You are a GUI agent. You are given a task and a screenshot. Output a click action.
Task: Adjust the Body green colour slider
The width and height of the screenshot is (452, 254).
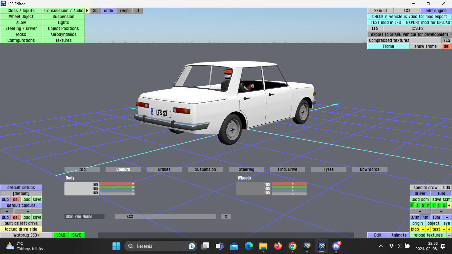(x=117, y=187)
